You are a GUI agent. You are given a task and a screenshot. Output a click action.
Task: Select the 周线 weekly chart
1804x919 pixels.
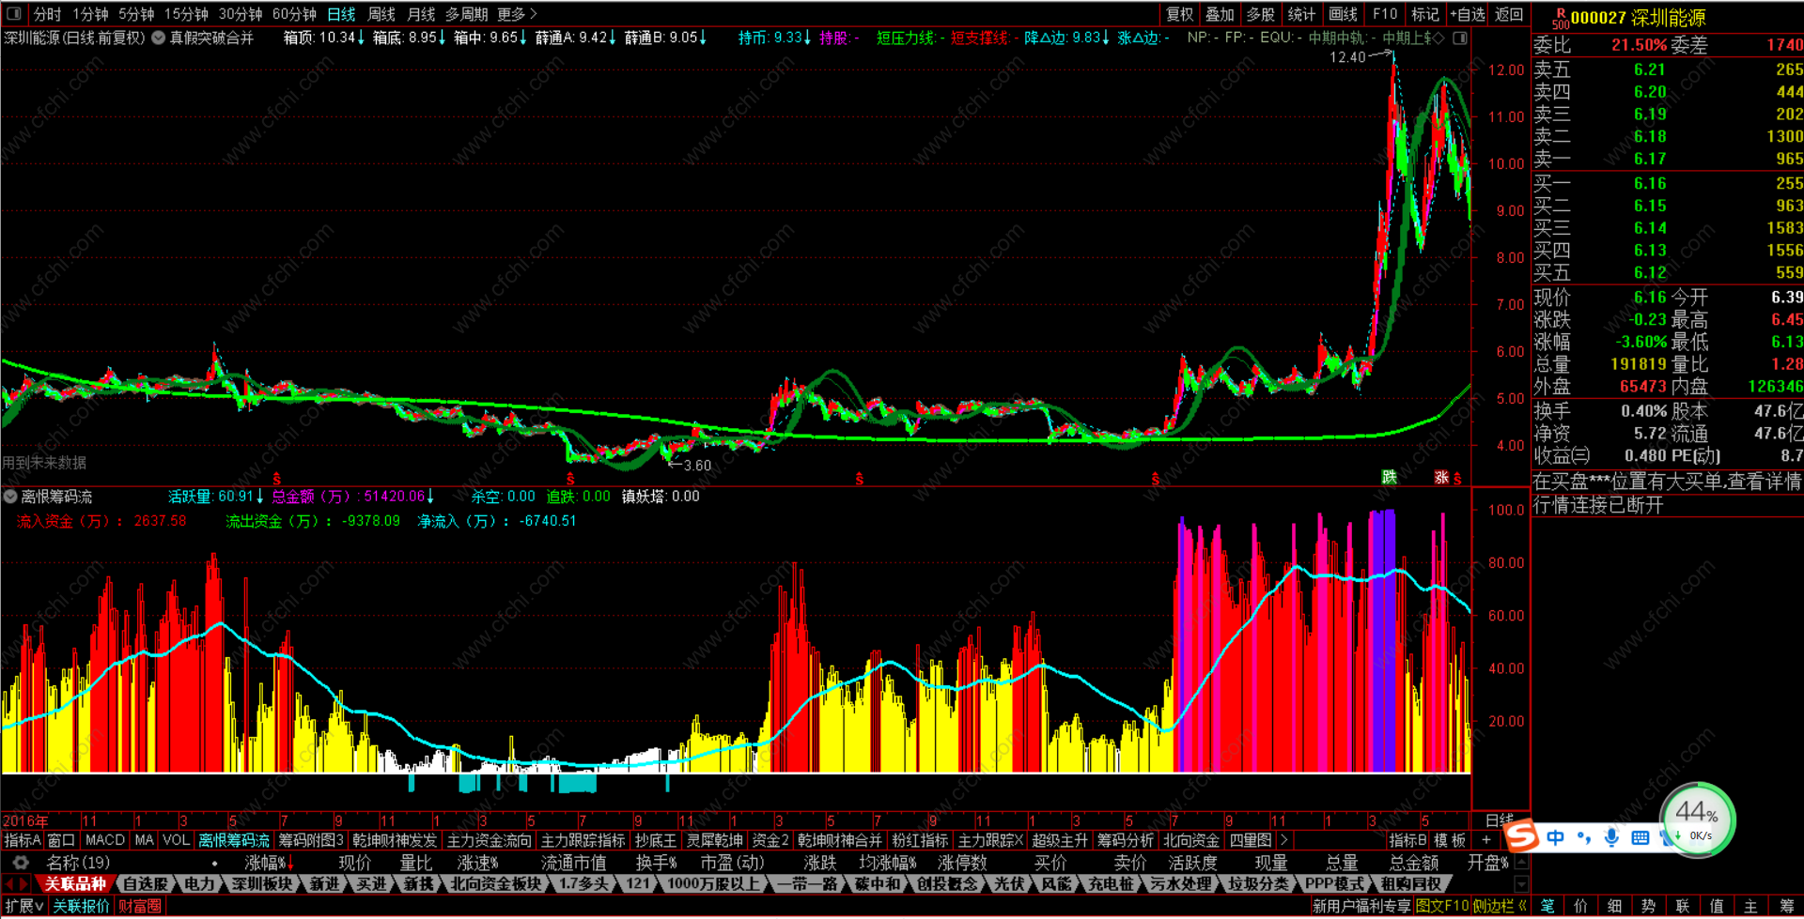click(381, 14)
